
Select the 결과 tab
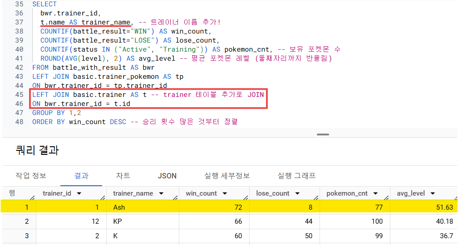[81, 176]
